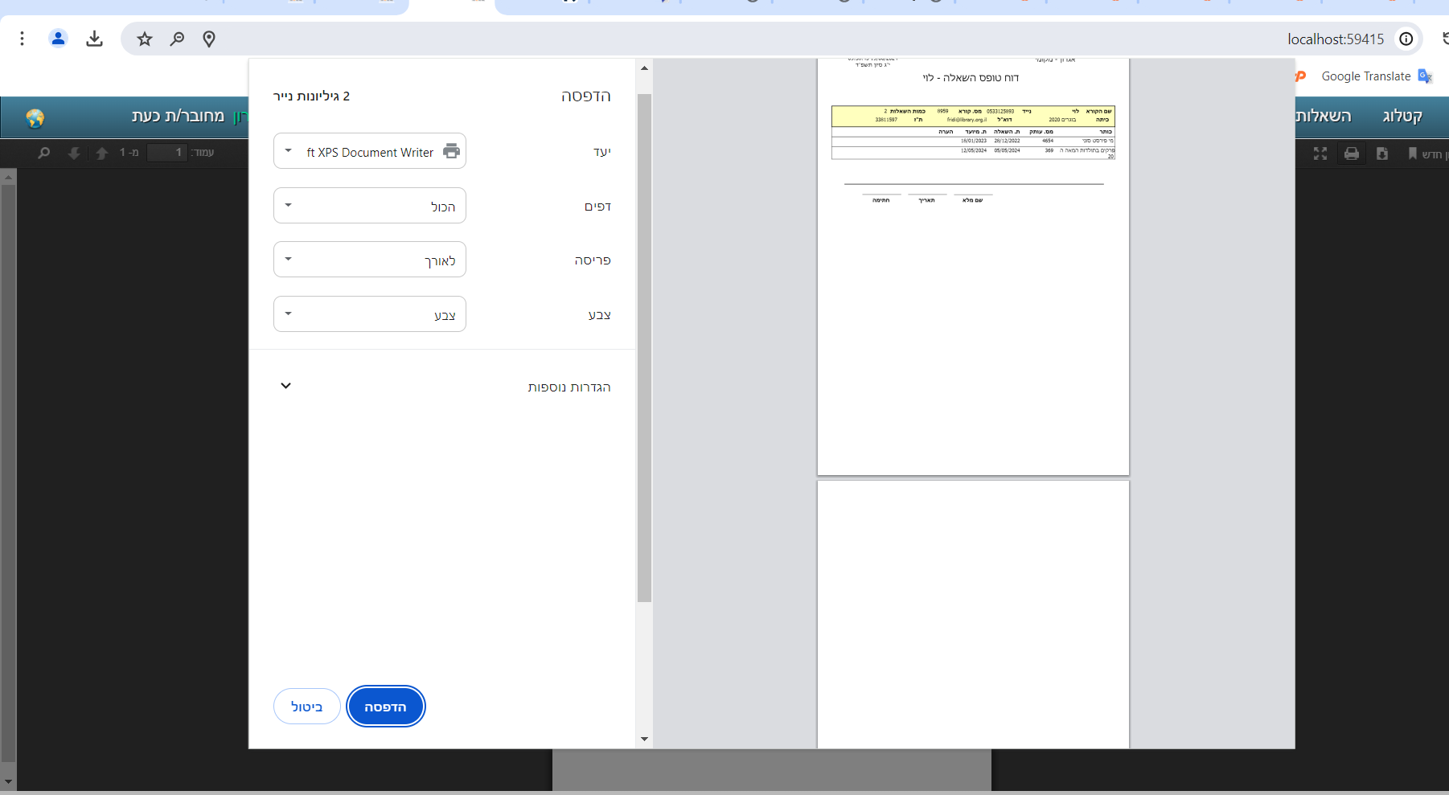
Task: Open the Chrome three-dot menu
Action: pyautogui.click(x=22, y=39)
